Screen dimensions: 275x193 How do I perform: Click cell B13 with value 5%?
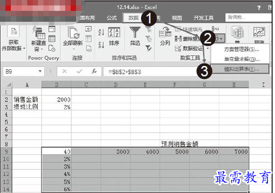(56, 182)
